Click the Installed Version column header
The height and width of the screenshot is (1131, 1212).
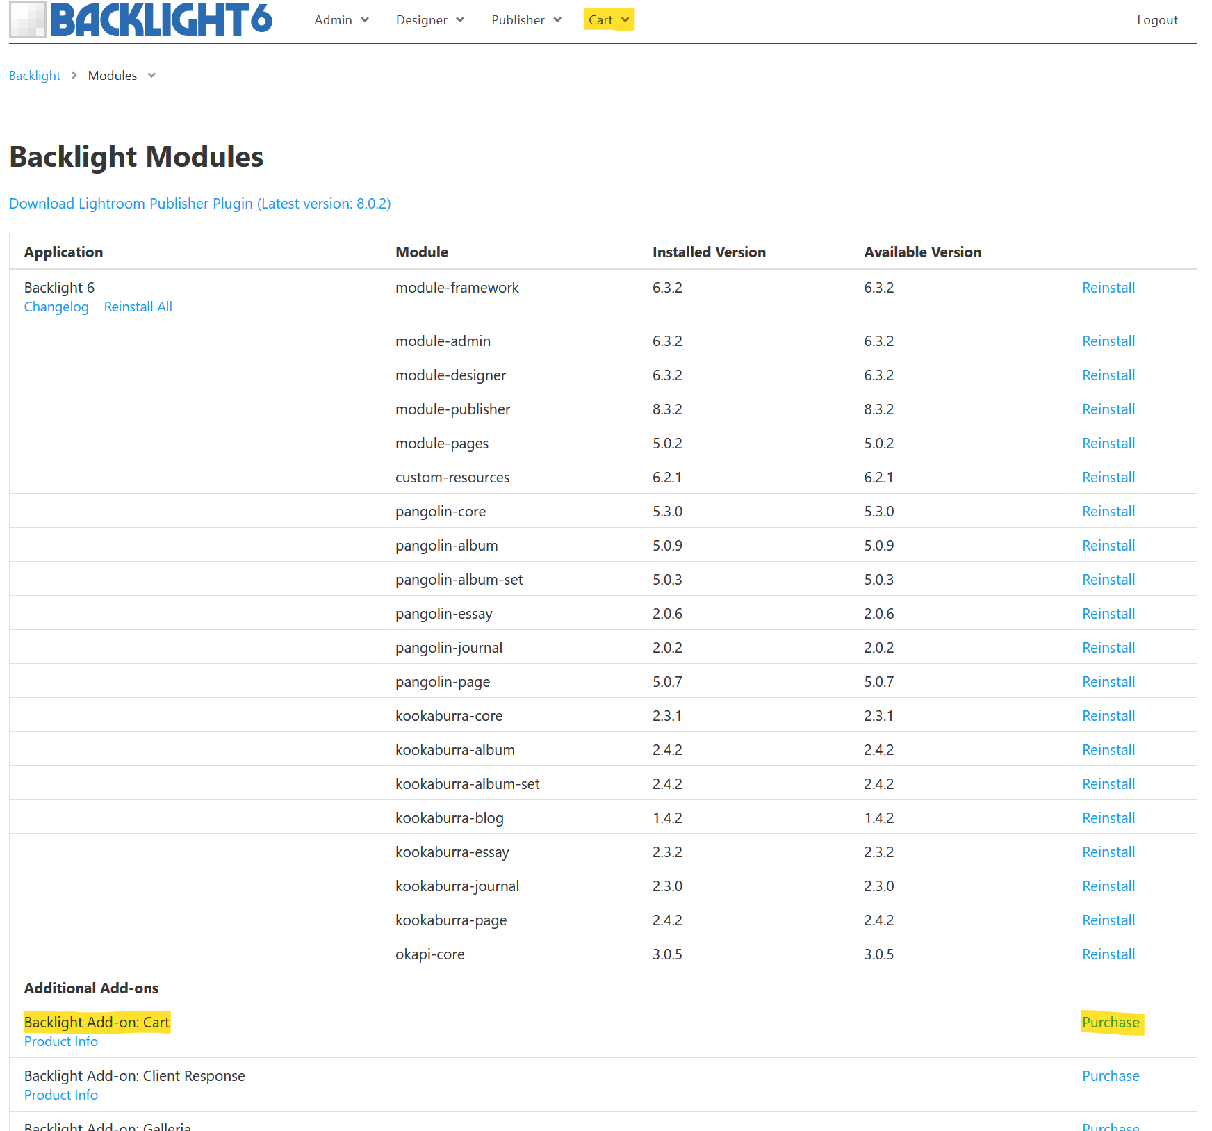tap(709, 252)
